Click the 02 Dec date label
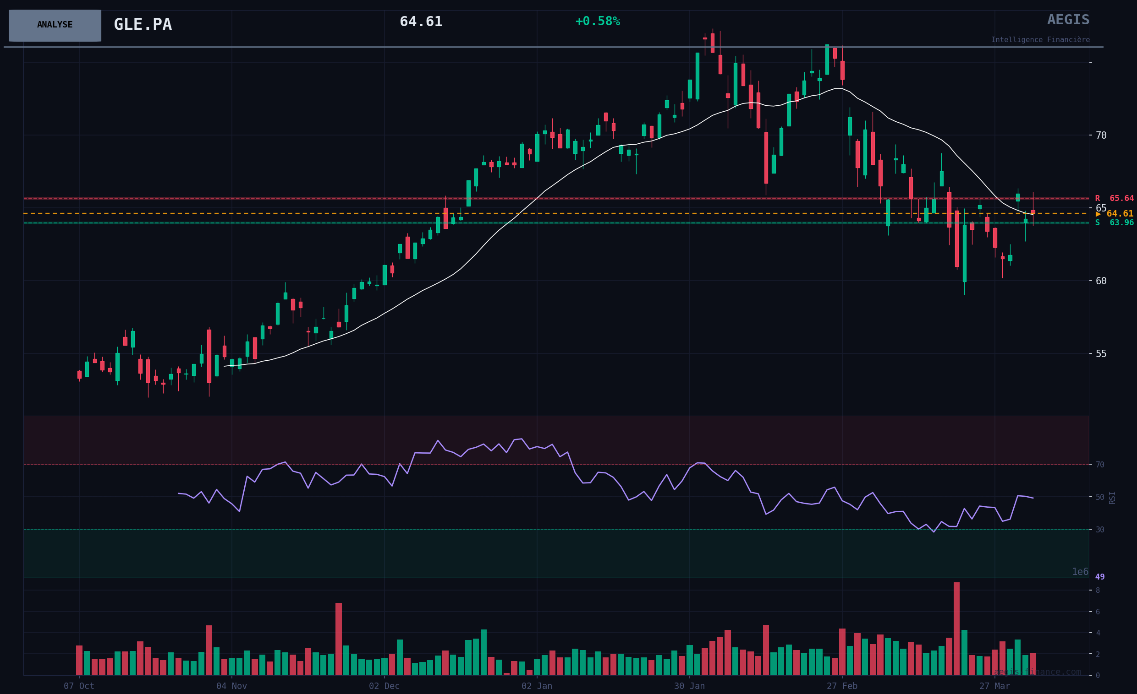 click(x=384, y=686)
